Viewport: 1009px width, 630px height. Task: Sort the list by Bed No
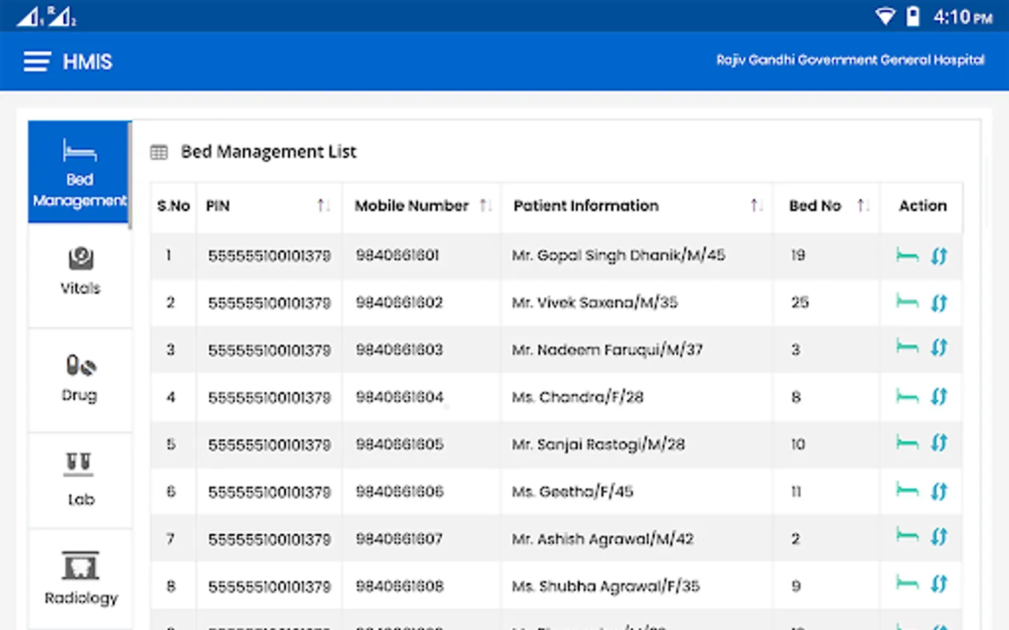pos(863,206)
